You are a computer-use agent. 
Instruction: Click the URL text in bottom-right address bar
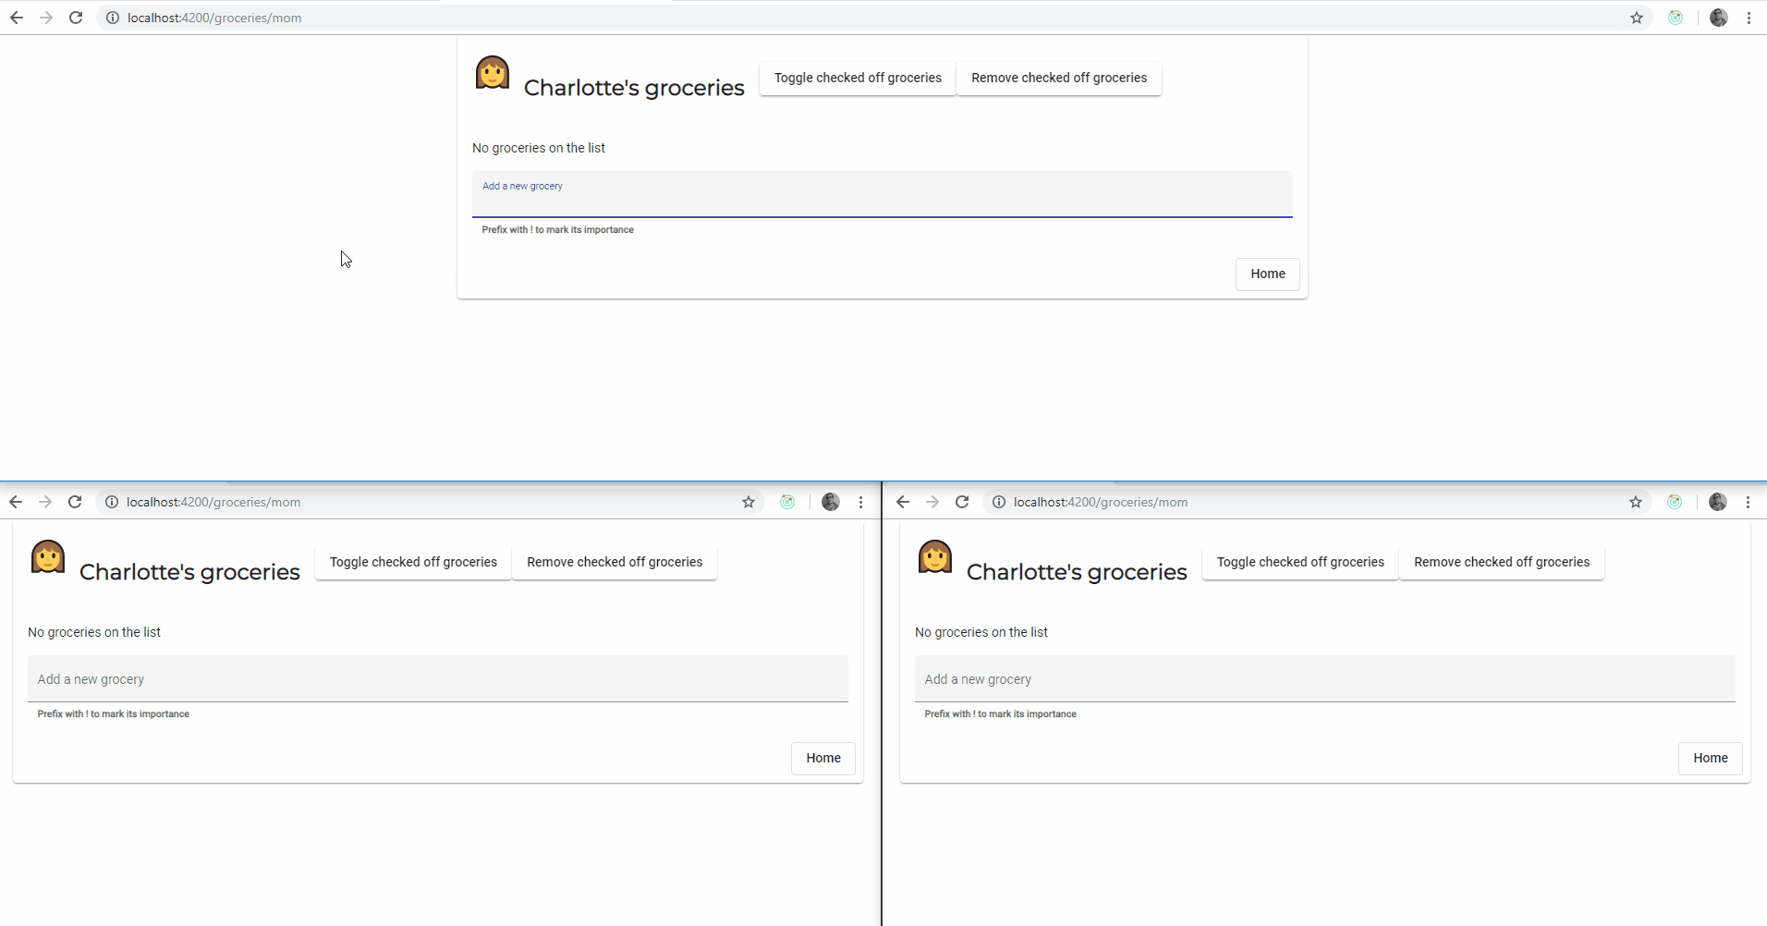click(1101, 502)
